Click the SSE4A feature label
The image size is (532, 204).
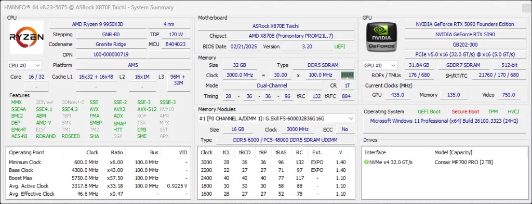coord(18,109)
